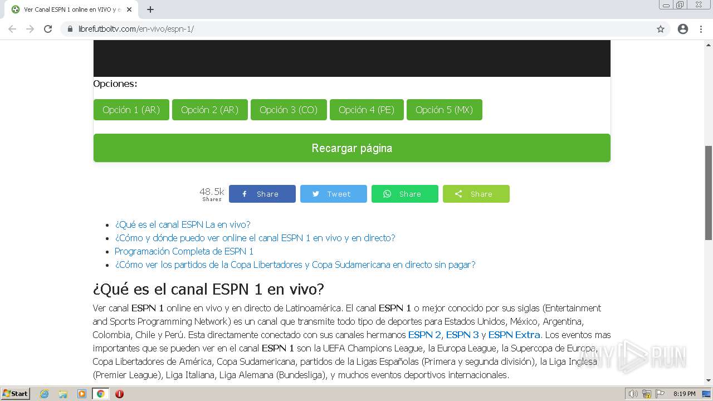Image resolution: width=713 pixels, height=401 pixels.
Task: Click Recargar página button
Action: coord(352,148)
